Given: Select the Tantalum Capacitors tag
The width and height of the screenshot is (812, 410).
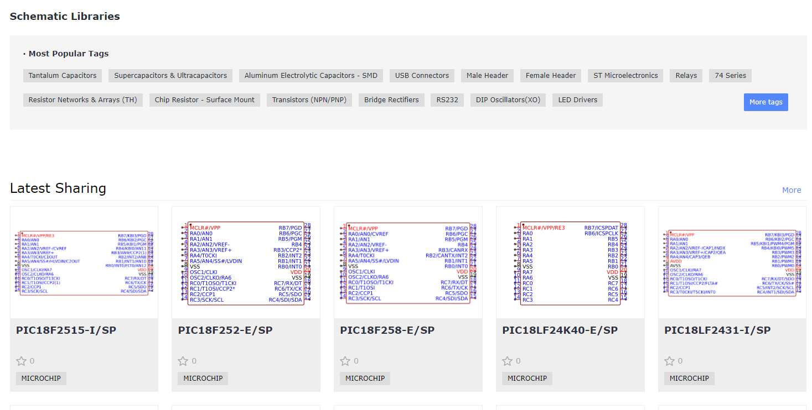Looking at the screenshot, I should click(63, 76).
